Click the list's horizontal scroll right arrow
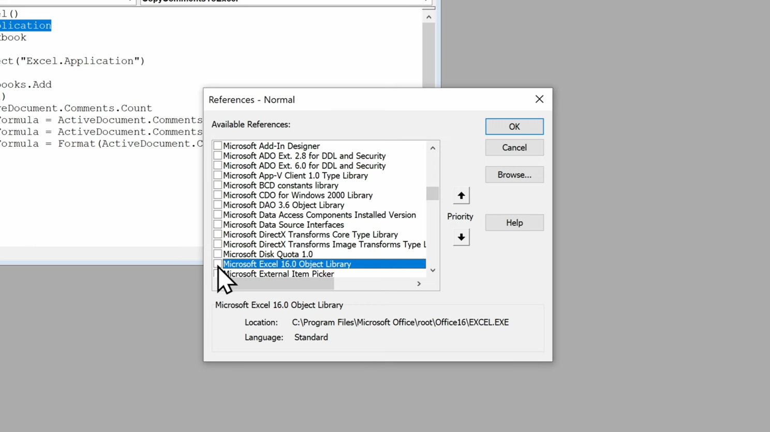Viewport: 770px width, 432px height. pyautogui.click(x=419, y=284)
